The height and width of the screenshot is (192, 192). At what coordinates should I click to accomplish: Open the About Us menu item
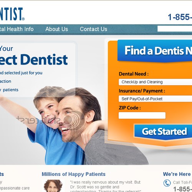coord(56,29)
